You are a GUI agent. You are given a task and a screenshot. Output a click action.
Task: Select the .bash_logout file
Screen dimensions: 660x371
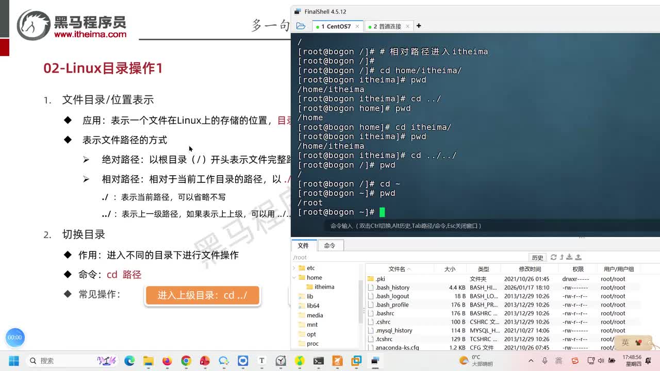pos(503,296)
